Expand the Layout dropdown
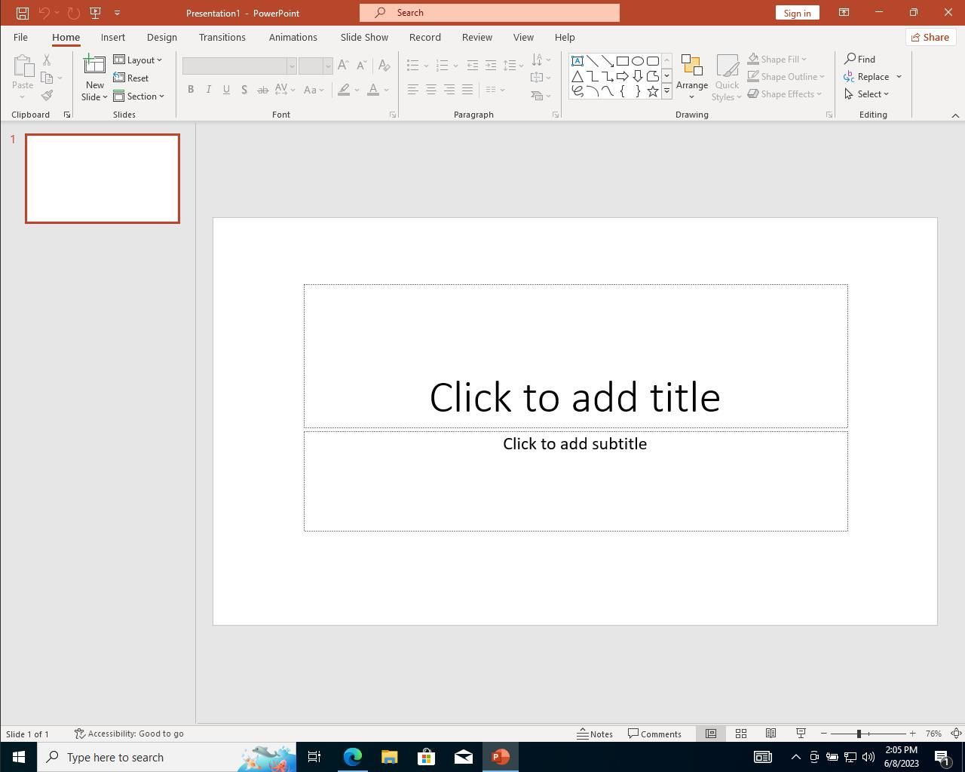 [138, 60]
